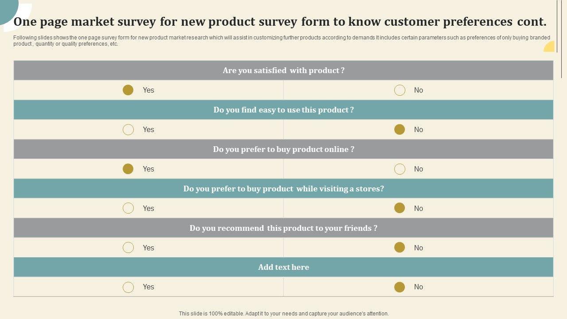Screen dimensions: 567x319
Task: Select No for 'Are you satisfied with product'
Action: 400,90
